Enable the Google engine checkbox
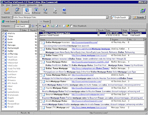 3,107
